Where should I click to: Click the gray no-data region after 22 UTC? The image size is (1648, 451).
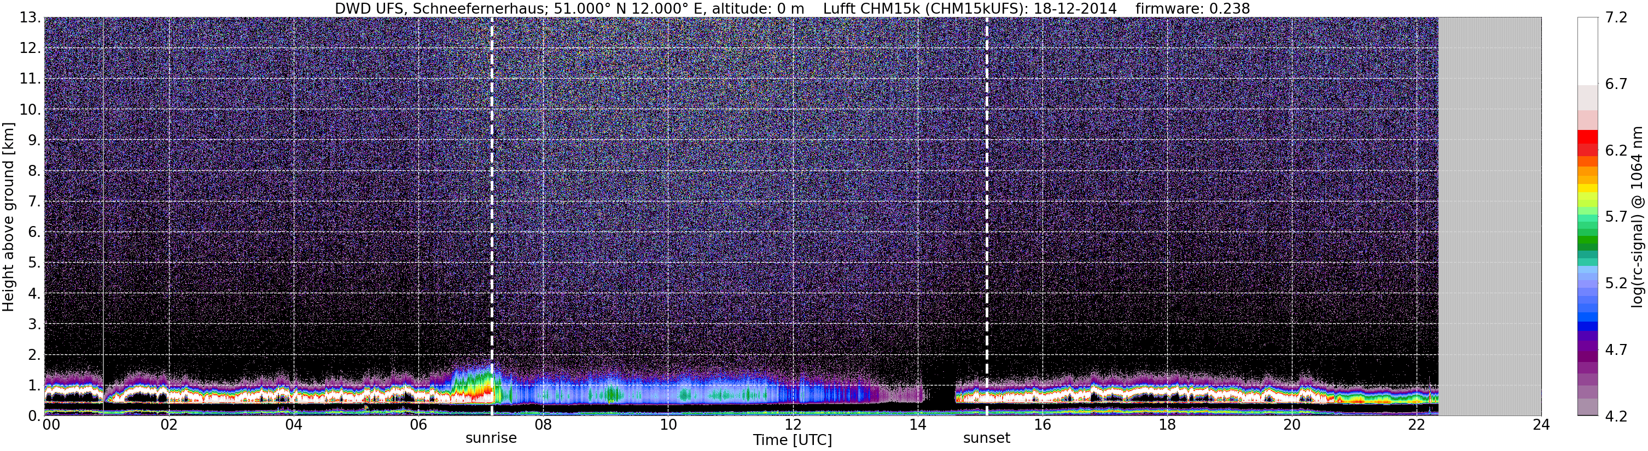[x=1490, y=217]
